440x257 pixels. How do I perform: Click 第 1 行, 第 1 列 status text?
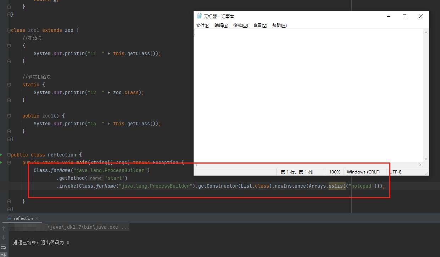click(297, 172)
